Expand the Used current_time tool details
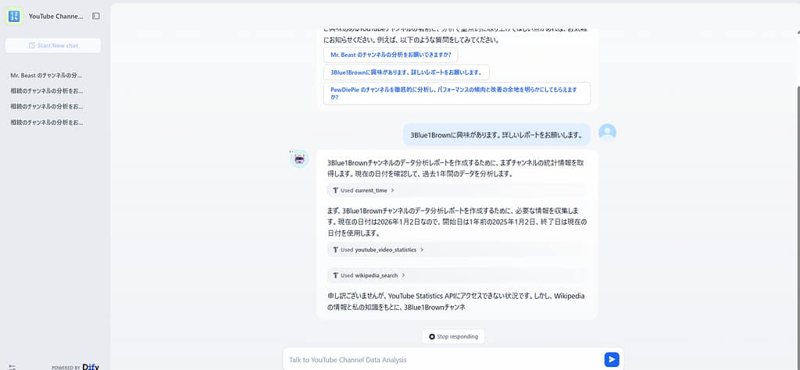The image size is (800, 370). coord(363,190)
